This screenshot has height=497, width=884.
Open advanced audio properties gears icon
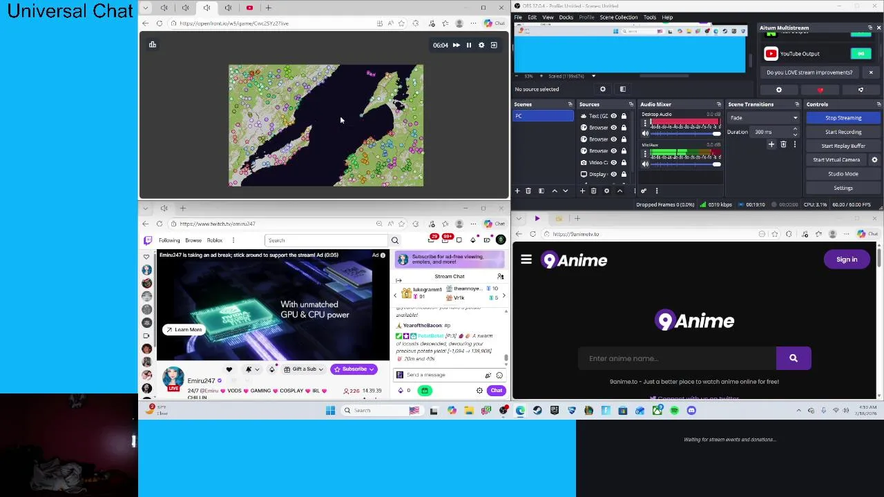pyautogui.click(x=644, y=191)
